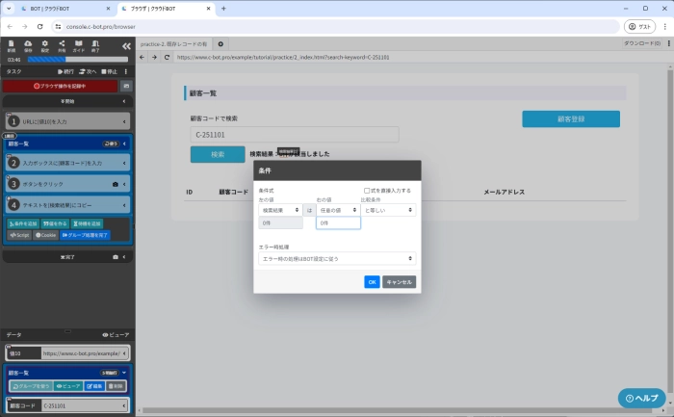Open 設定 (settings) gear icon
This screenshot has height=417, width=674.
(x=44, y=45)
